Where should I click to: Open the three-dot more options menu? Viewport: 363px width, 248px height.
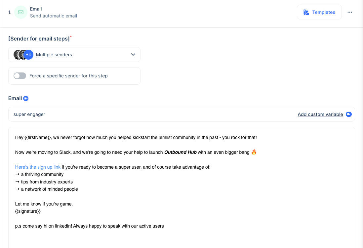[x=349, y=12]
